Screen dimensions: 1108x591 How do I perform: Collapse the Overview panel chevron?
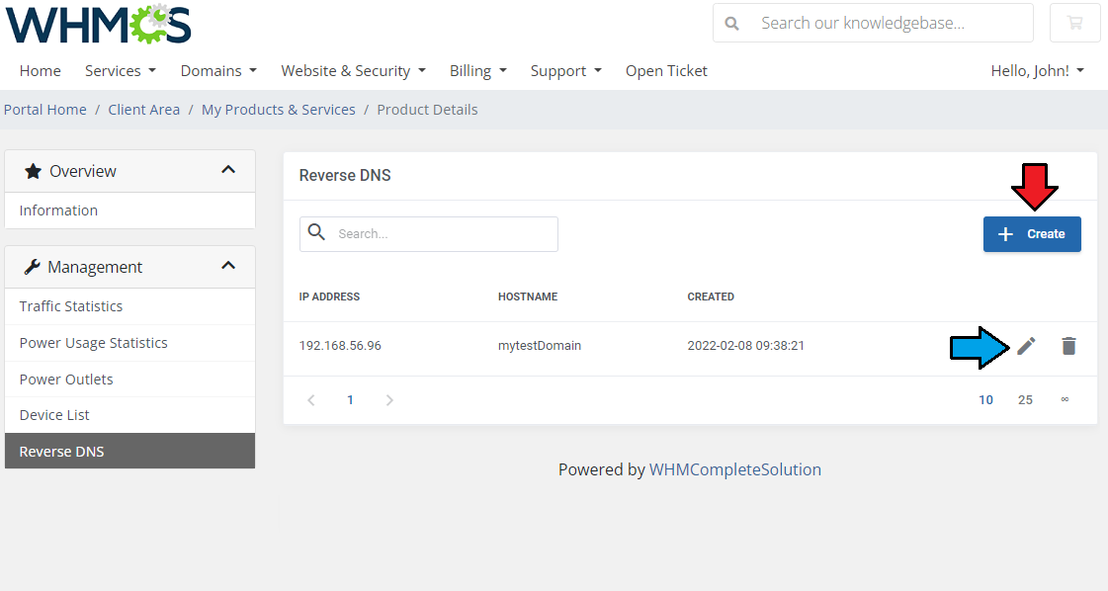pos(228,170)
